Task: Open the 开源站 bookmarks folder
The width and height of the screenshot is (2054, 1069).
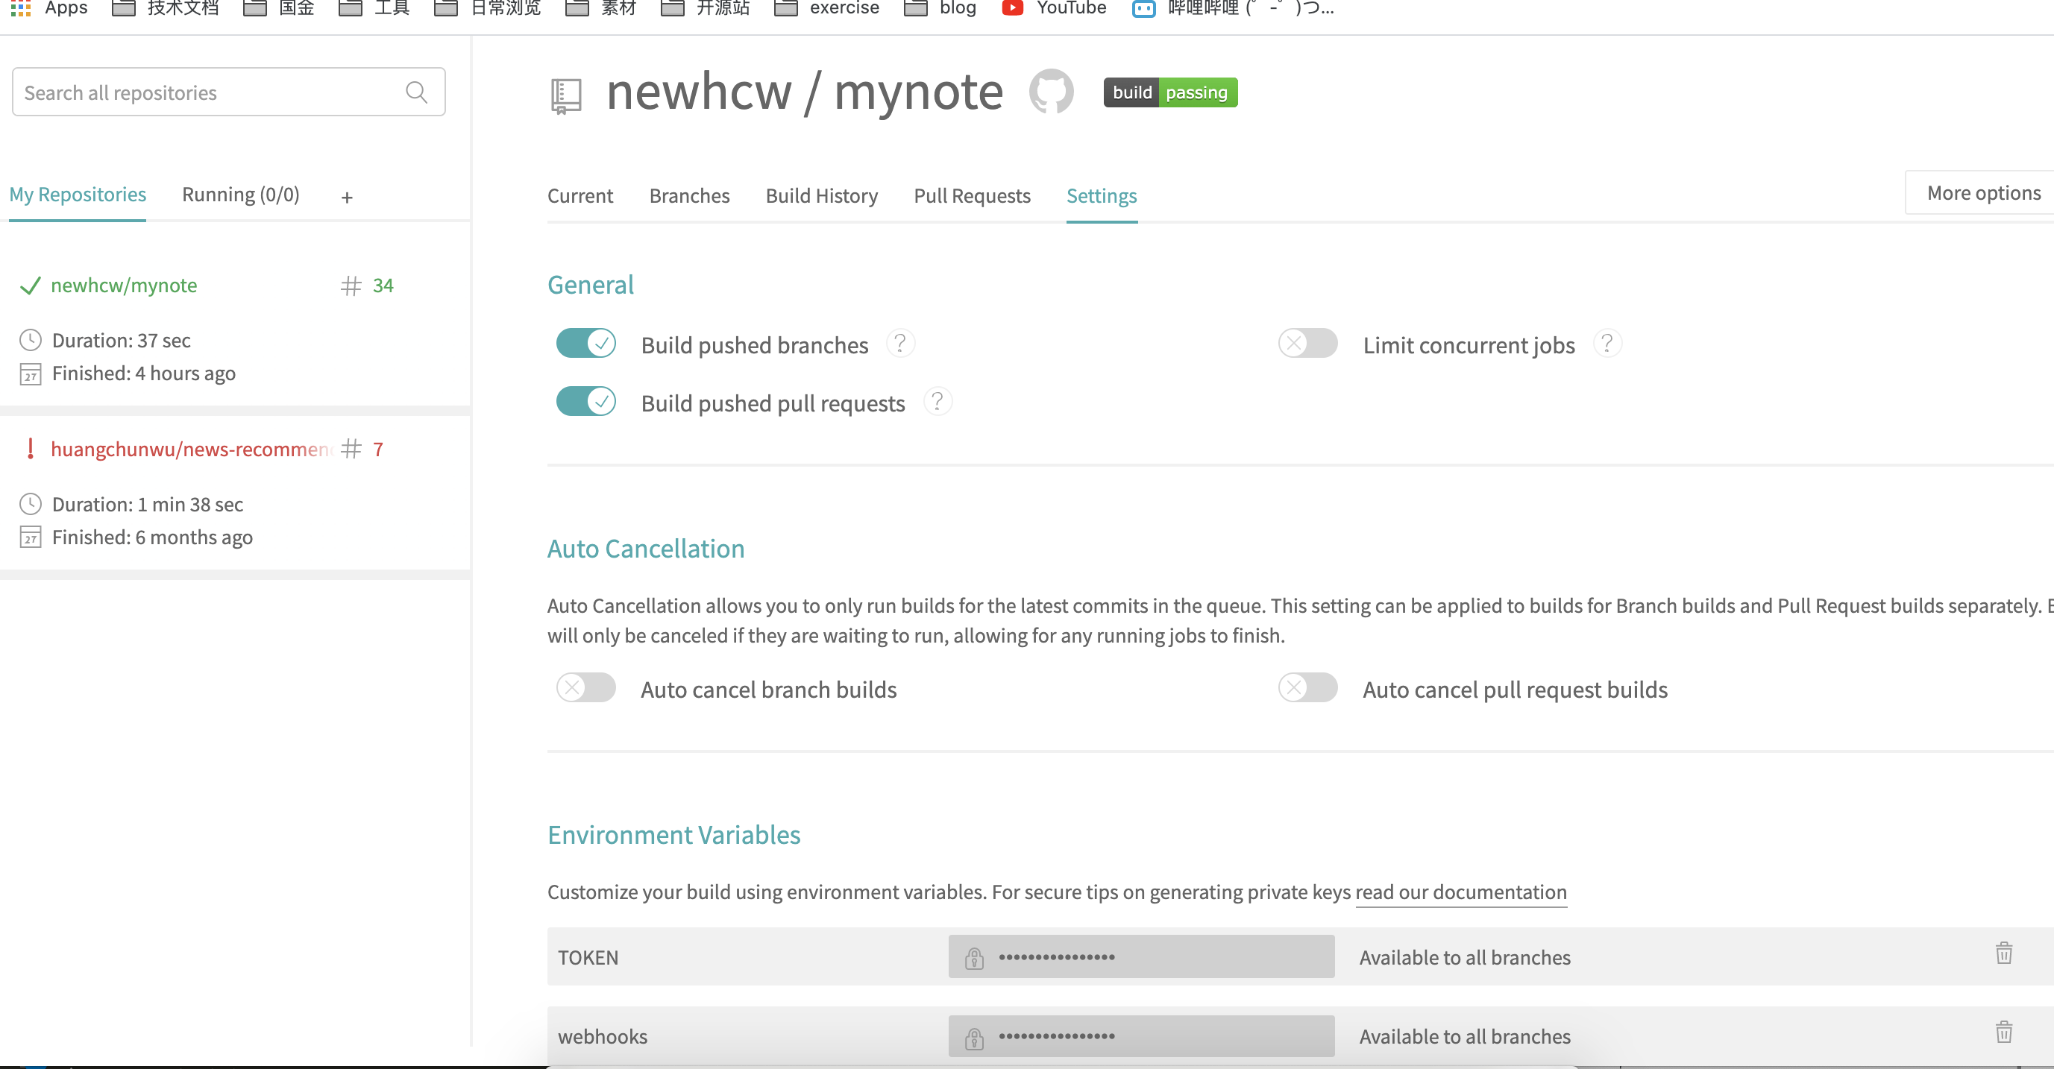Action: pos(706,8)
